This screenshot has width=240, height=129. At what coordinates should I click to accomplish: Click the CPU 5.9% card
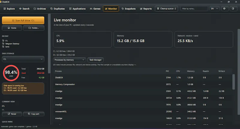click(82, 39)
